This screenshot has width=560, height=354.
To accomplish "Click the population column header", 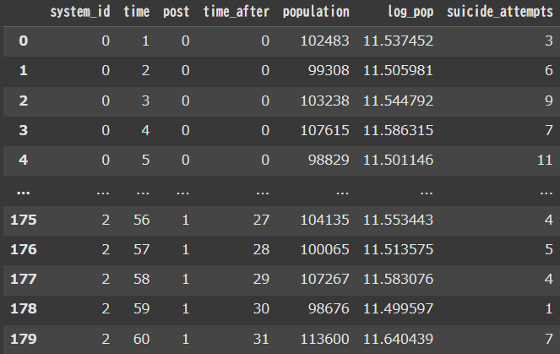I will pyautogui.click(x=315, y=13).
